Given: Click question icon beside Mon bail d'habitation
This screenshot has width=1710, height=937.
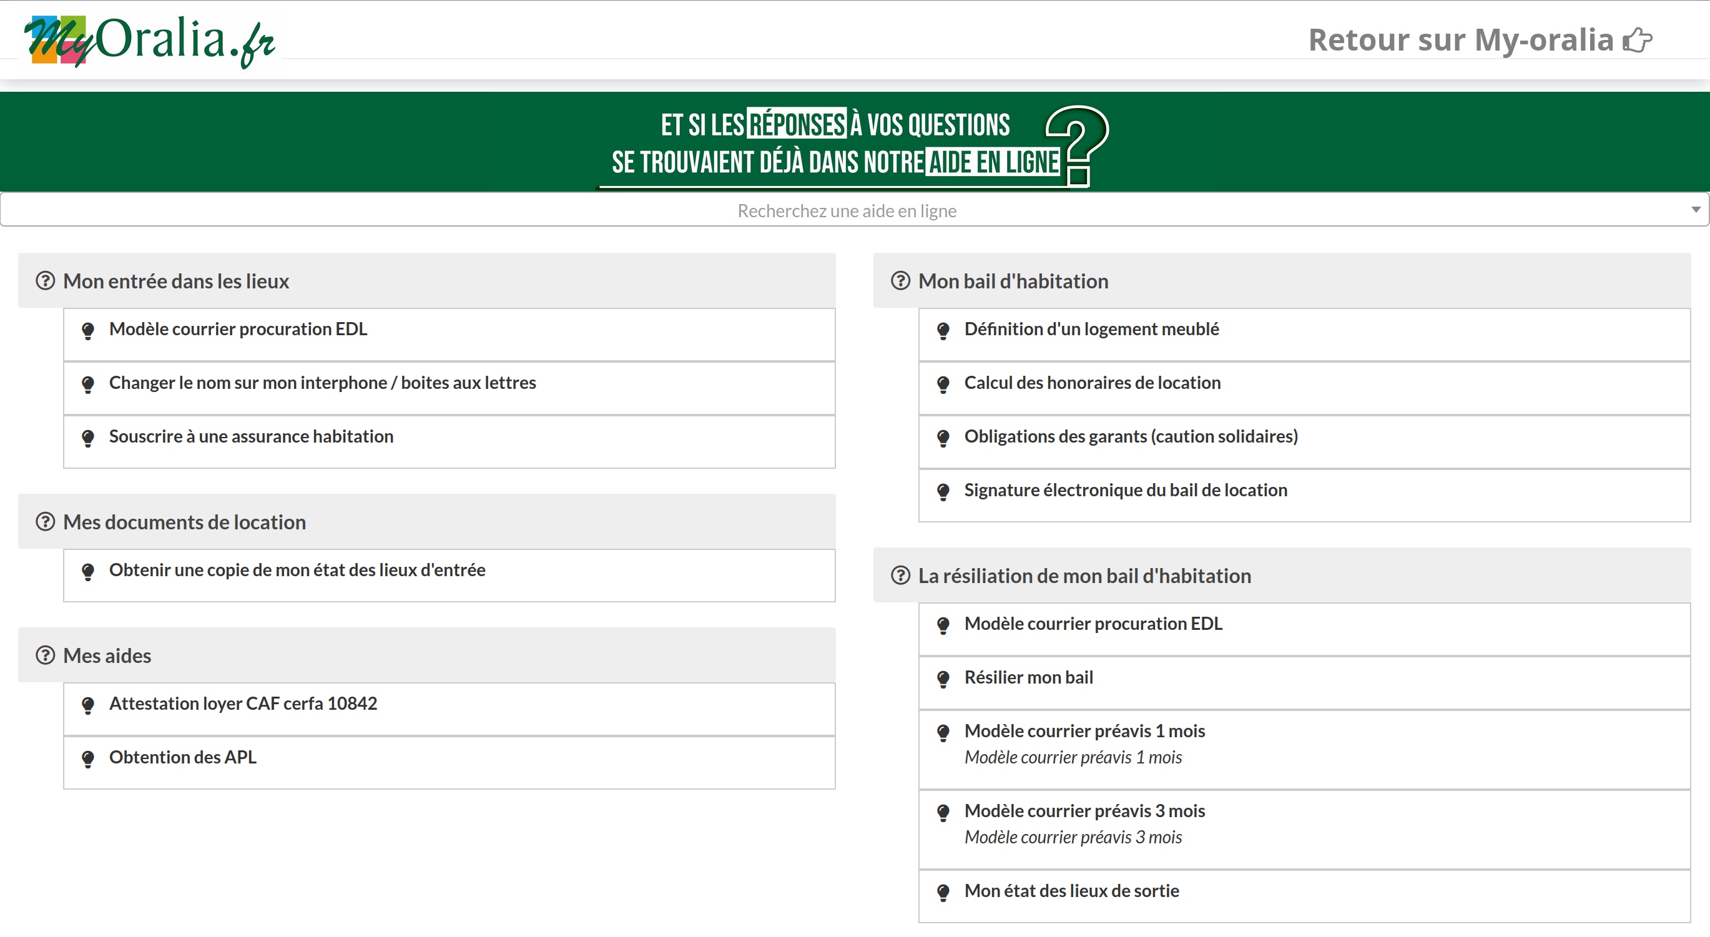Looking at the screenshot, I should click(x=900, y=281).
